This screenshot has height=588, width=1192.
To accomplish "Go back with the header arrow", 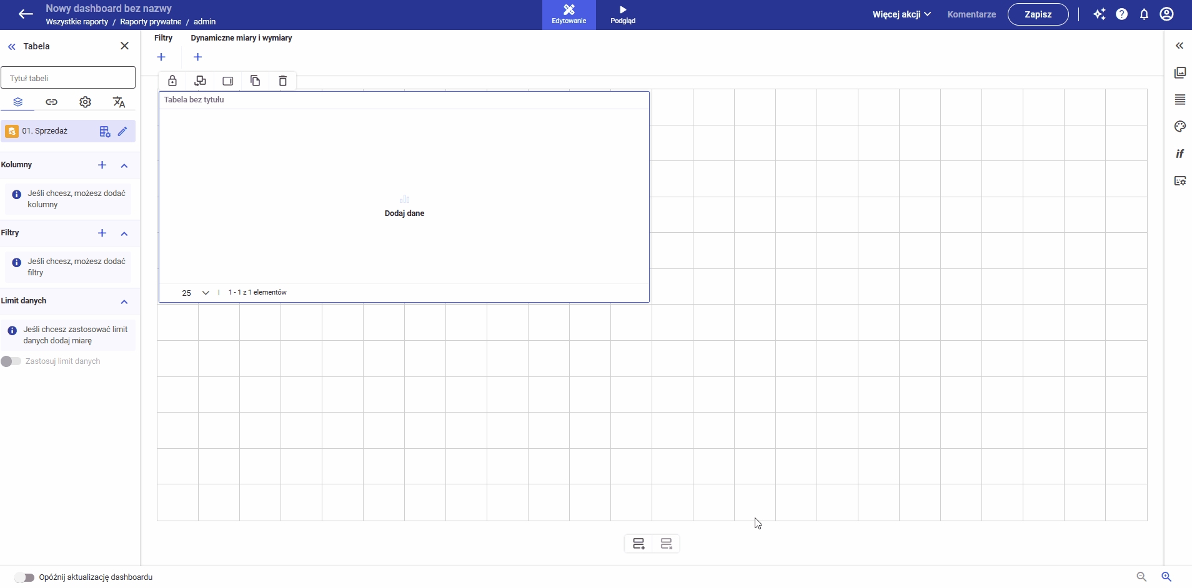I will point(26,14).
